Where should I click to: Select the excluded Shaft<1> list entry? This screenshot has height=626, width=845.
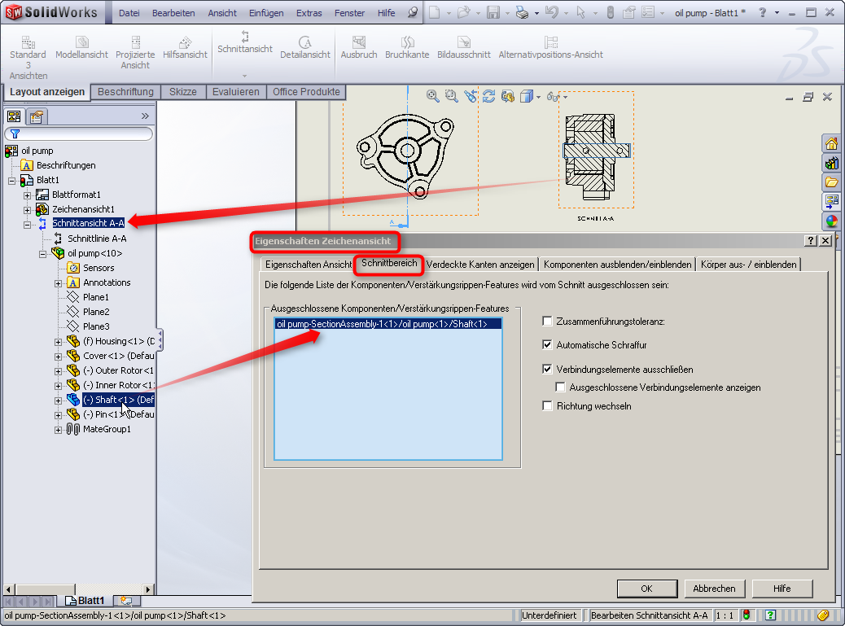click(388, 324)
